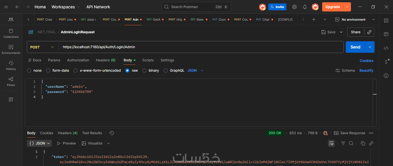Open the documentation icon on the right sidebar
393x166 pixels.
[x=386, y=21]
